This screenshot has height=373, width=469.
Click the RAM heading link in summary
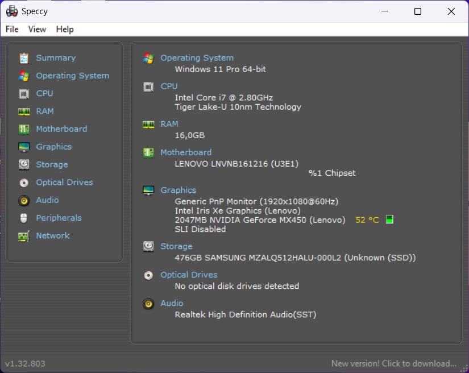tap(169, 124)
